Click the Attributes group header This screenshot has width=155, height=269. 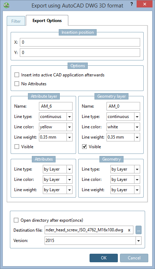tap(44, 159)
